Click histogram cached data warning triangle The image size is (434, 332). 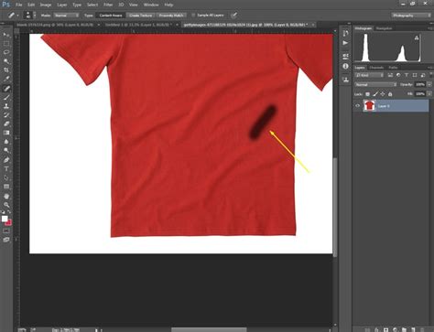pyautogui.click(x=417, y=37)
